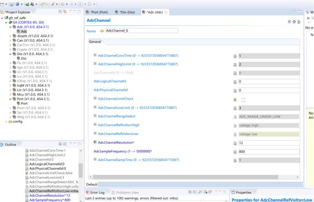The height and width of the screenshot is (202, 314).
Task: Select AdcSampleFrequency*:800 in Outline
Action: pyautogui.click(x=50, y=200)
